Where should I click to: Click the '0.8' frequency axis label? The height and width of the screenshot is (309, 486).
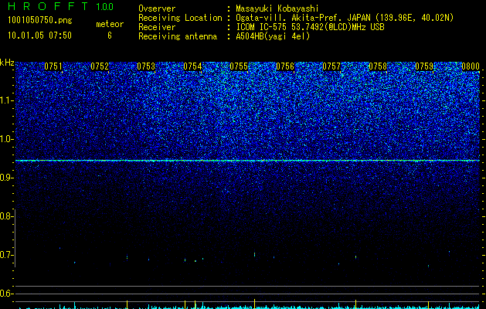pyautogui.click(x=5, y=216)
